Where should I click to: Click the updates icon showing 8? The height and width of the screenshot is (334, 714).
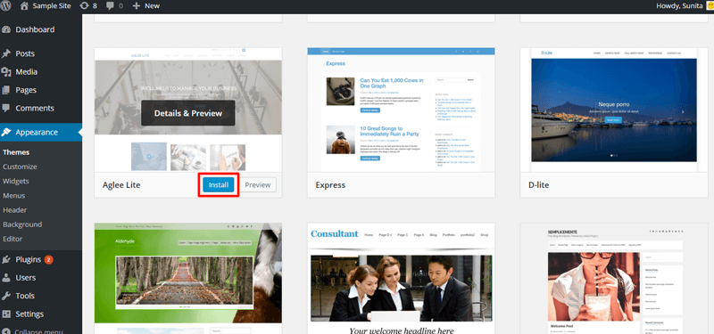(84, 6)
